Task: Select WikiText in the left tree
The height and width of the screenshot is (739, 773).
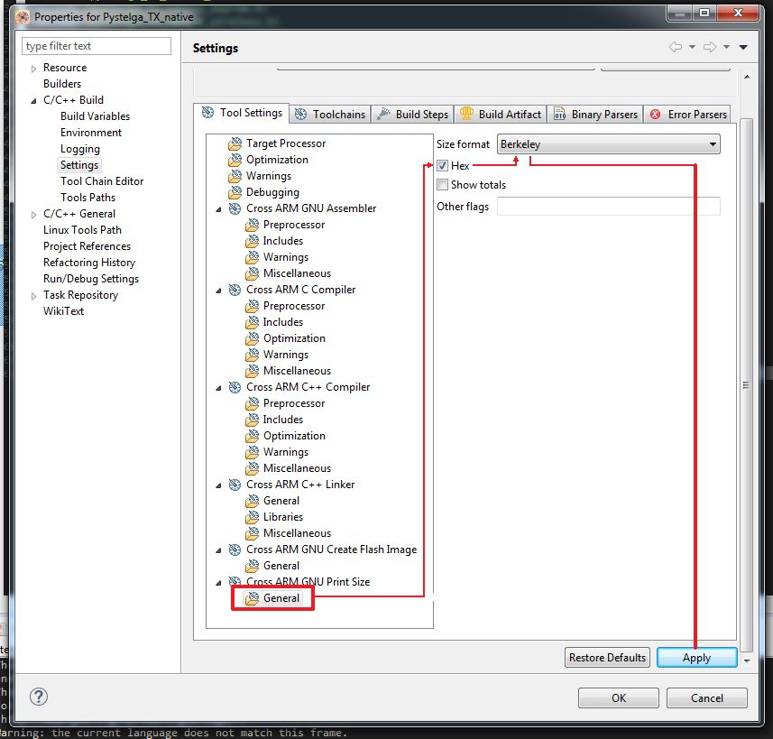Action: (x=64, y=312)
